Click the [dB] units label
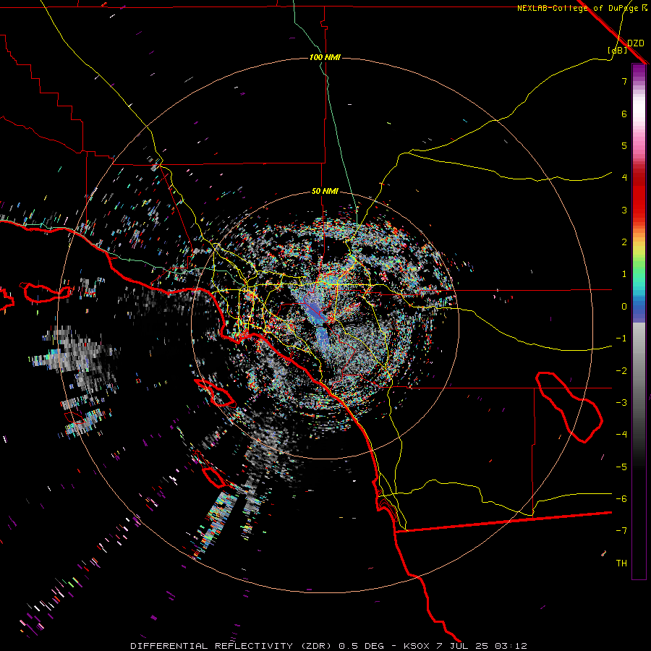Screen dimensions: 651x651 pos(617,50)
